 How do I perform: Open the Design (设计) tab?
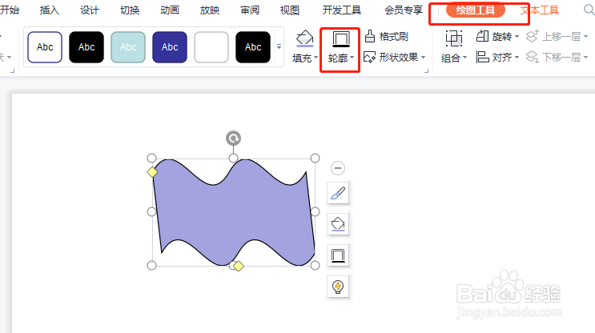(90, 10)
